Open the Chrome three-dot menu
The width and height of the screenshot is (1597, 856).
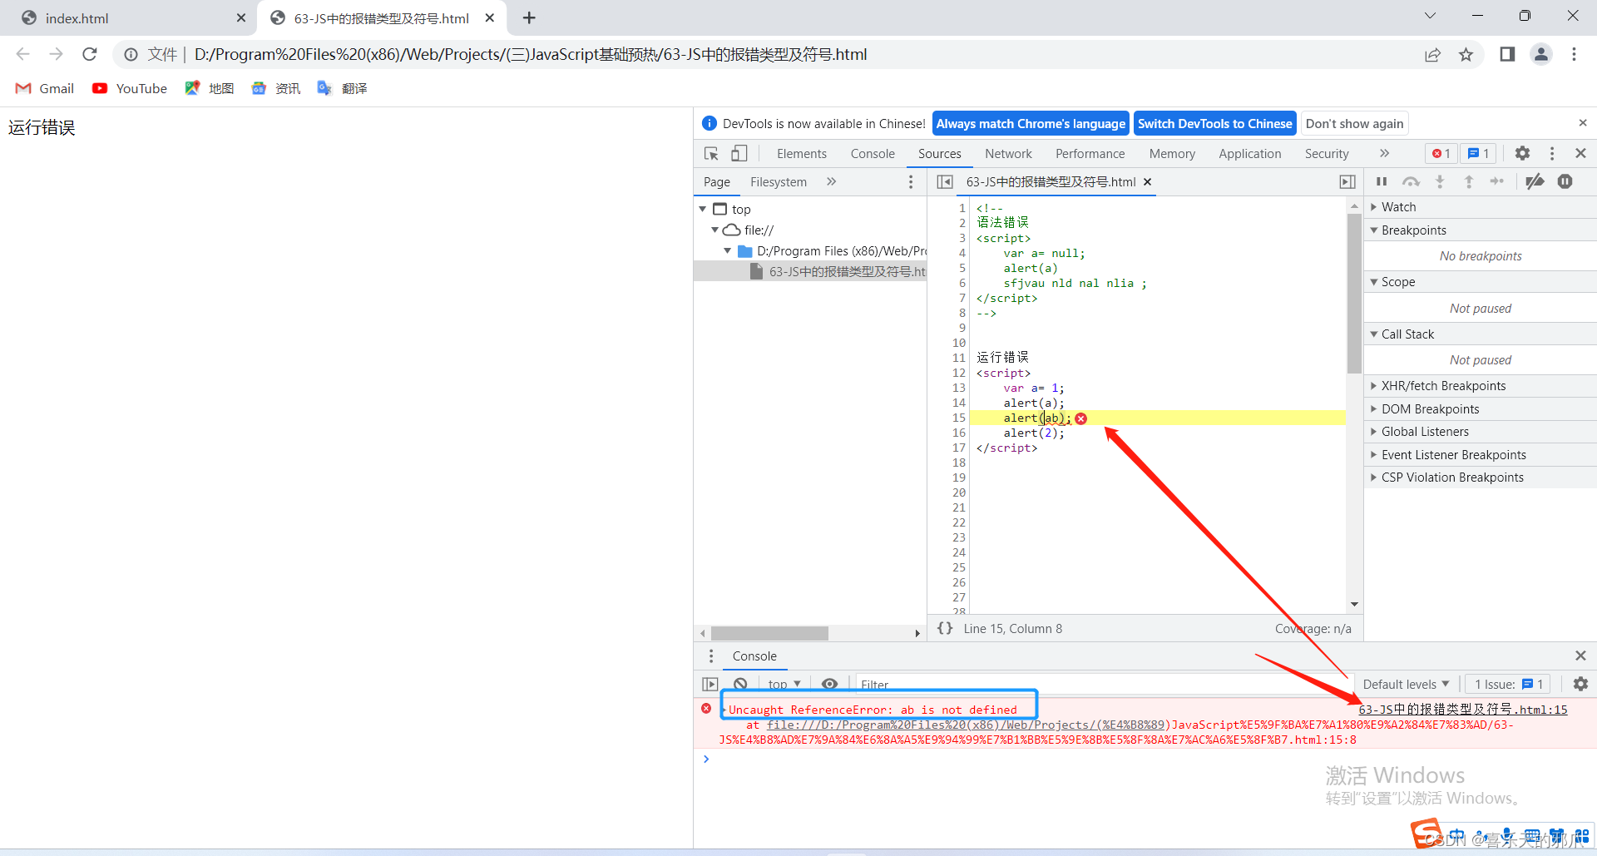click(x=1574, y=54)
